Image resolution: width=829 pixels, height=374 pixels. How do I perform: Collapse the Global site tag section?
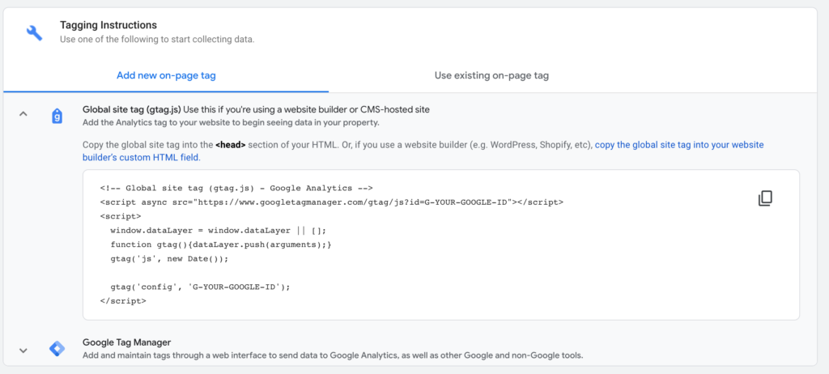click(23, 113)
